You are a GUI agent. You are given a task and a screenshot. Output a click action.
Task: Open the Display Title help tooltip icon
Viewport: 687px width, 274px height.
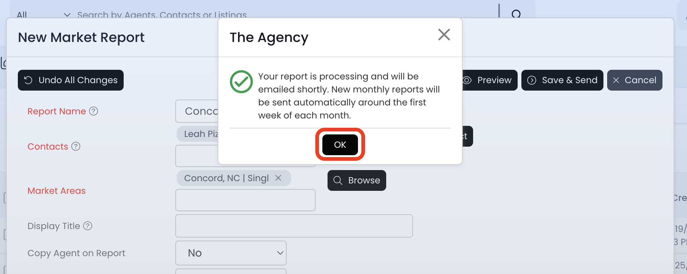click(88, 226)
